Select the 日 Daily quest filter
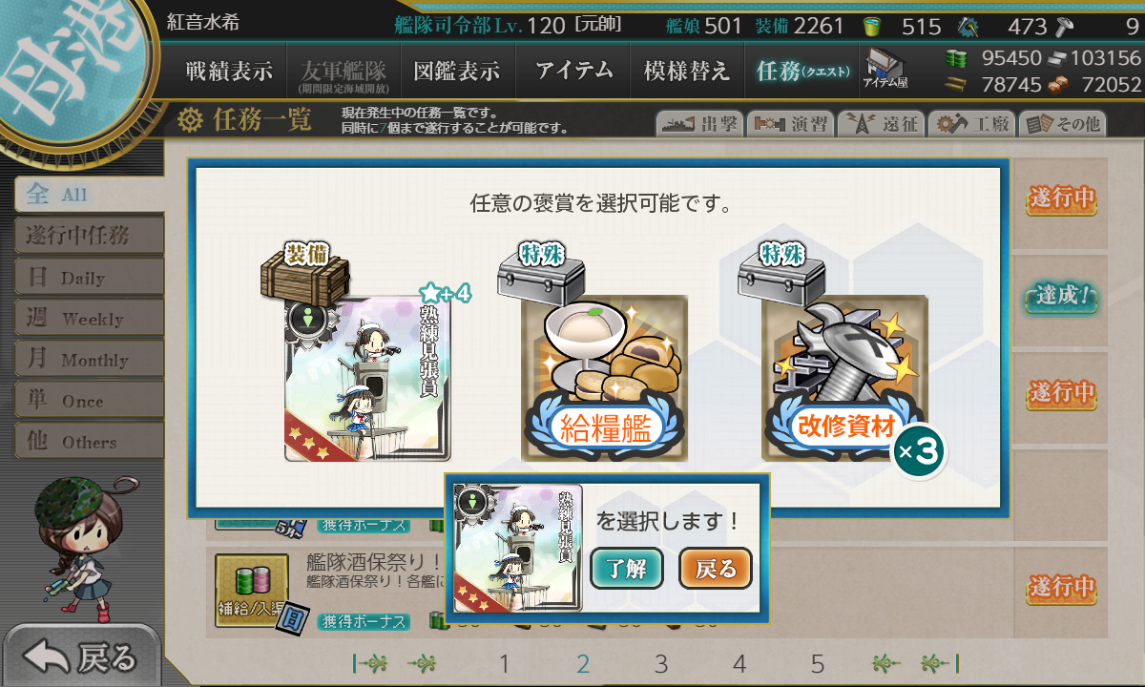Viewport: 1145px width, 687px height. (89, 278)
